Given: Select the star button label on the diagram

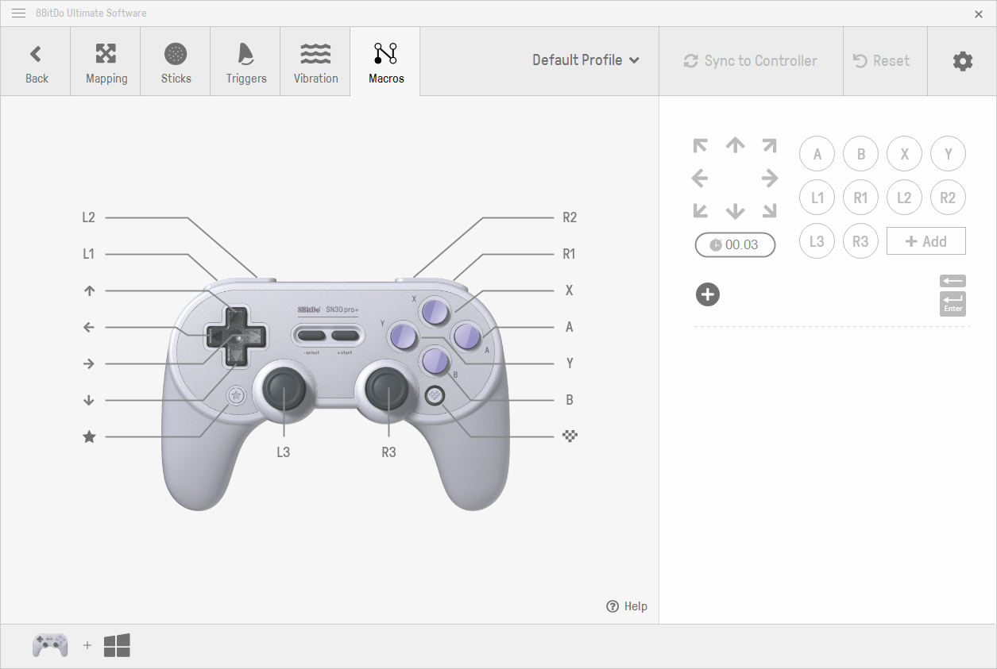Looking at the screenshot, I should pos(89,436).
